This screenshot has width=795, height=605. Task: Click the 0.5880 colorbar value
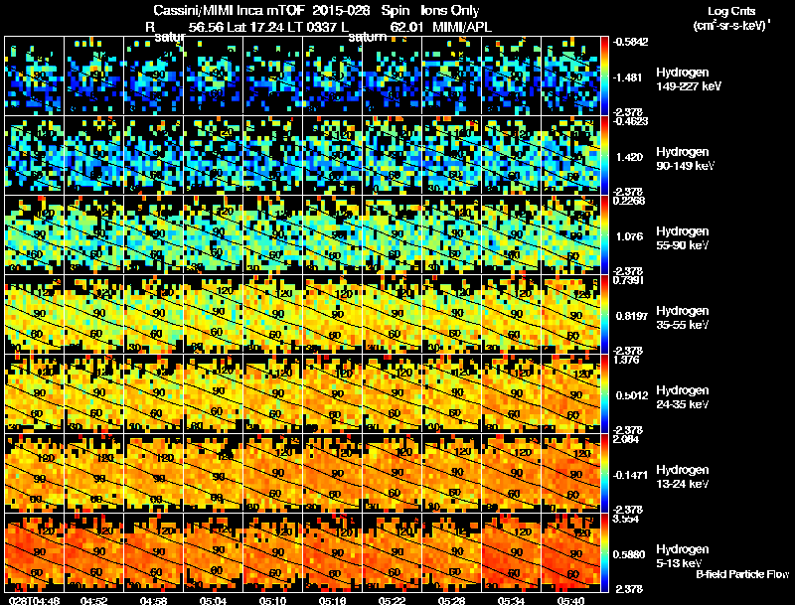pyautogui.click(x=631, y=555)
